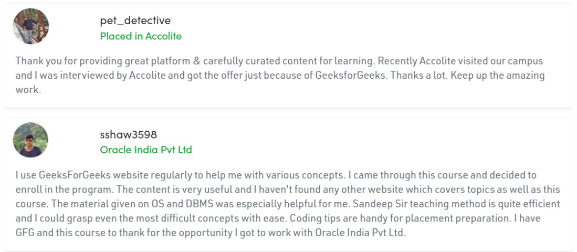Click the green "Oracle India Pvt Ltd" label
577x252 pixels.
[146, 150]
